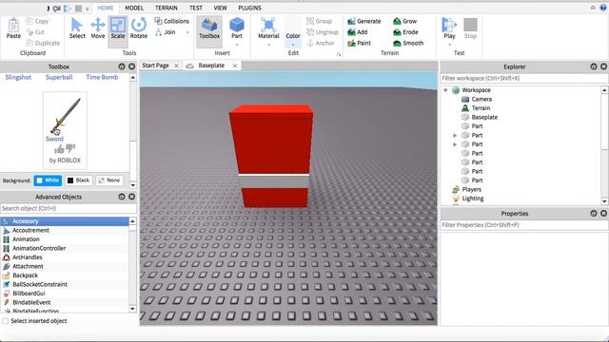The image size is (609, 342).
Task: Open the VIEW ribbon tab
Action: pos(220,8)
